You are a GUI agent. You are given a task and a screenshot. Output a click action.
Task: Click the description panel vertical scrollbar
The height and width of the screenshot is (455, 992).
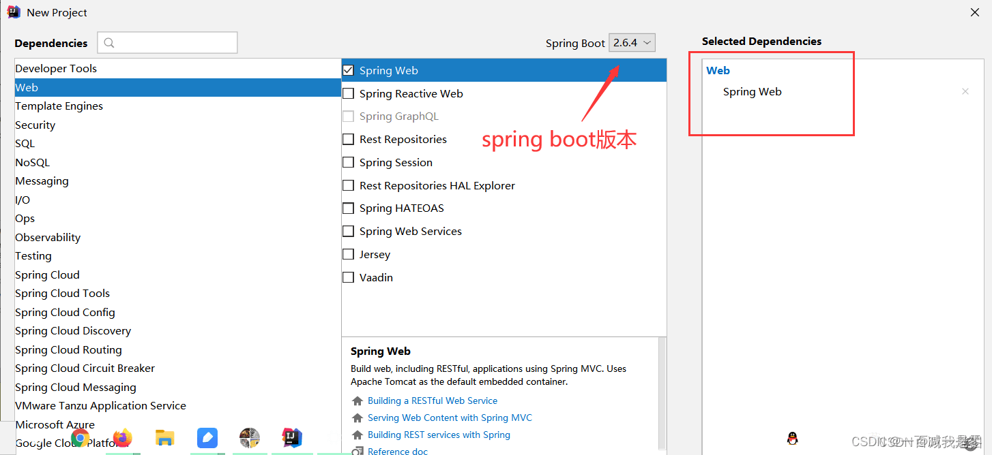pyautogui.click(x=661, y=393)
